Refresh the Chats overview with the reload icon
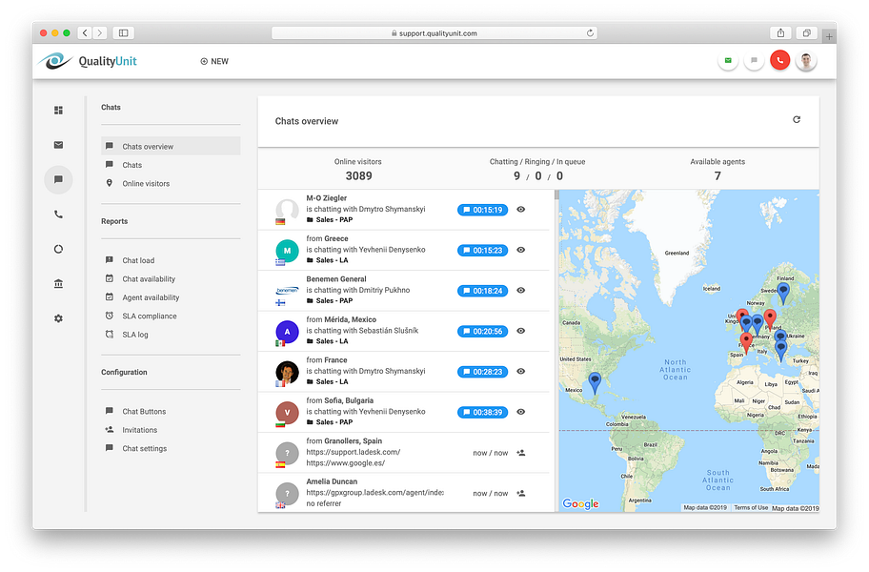This screenshot has width=869, height=572. 798,121
